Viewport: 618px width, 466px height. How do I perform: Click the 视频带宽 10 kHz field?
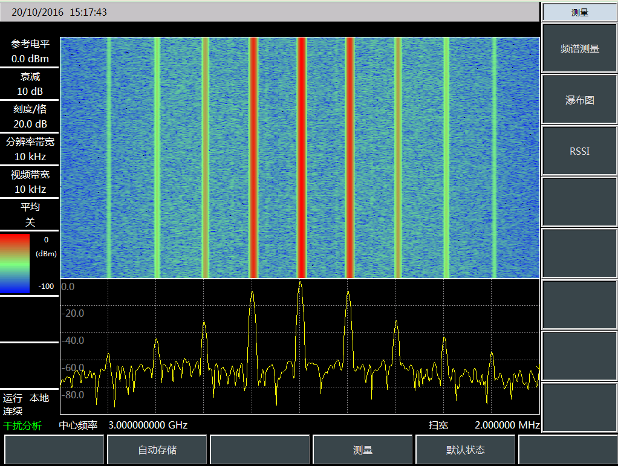click(30, 182)
